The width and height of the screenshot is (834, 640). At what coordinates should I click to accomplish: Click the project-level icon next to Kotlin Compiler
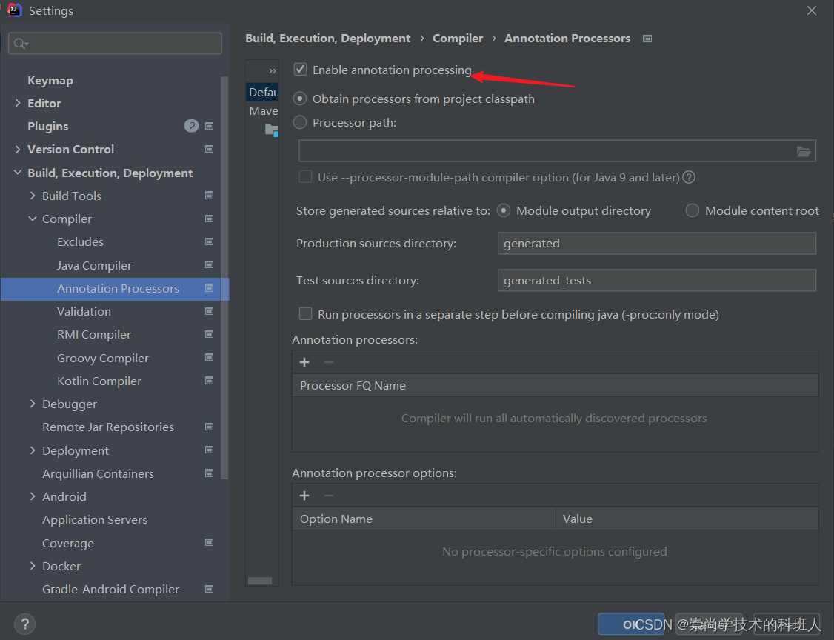(x=209, y=381)
